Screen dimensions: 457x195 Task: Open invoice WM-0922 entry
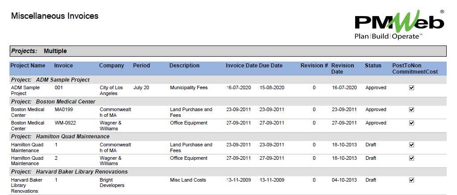[65, 123]
